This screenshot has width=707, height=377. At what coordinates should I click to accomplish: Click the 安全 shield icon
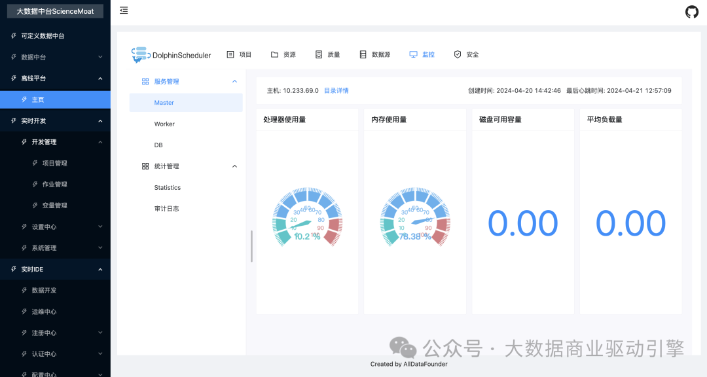tap(458, 55)
